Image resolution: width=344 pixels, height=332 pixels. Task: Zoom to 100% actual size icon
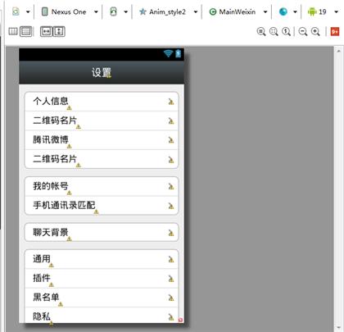click(x=287, y=32)
